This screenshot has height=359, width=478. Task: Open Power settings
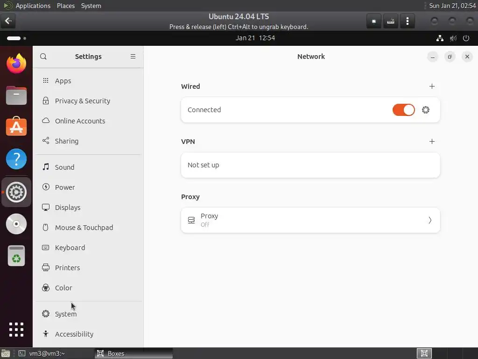pyautogui.click(x=88, y=187)
